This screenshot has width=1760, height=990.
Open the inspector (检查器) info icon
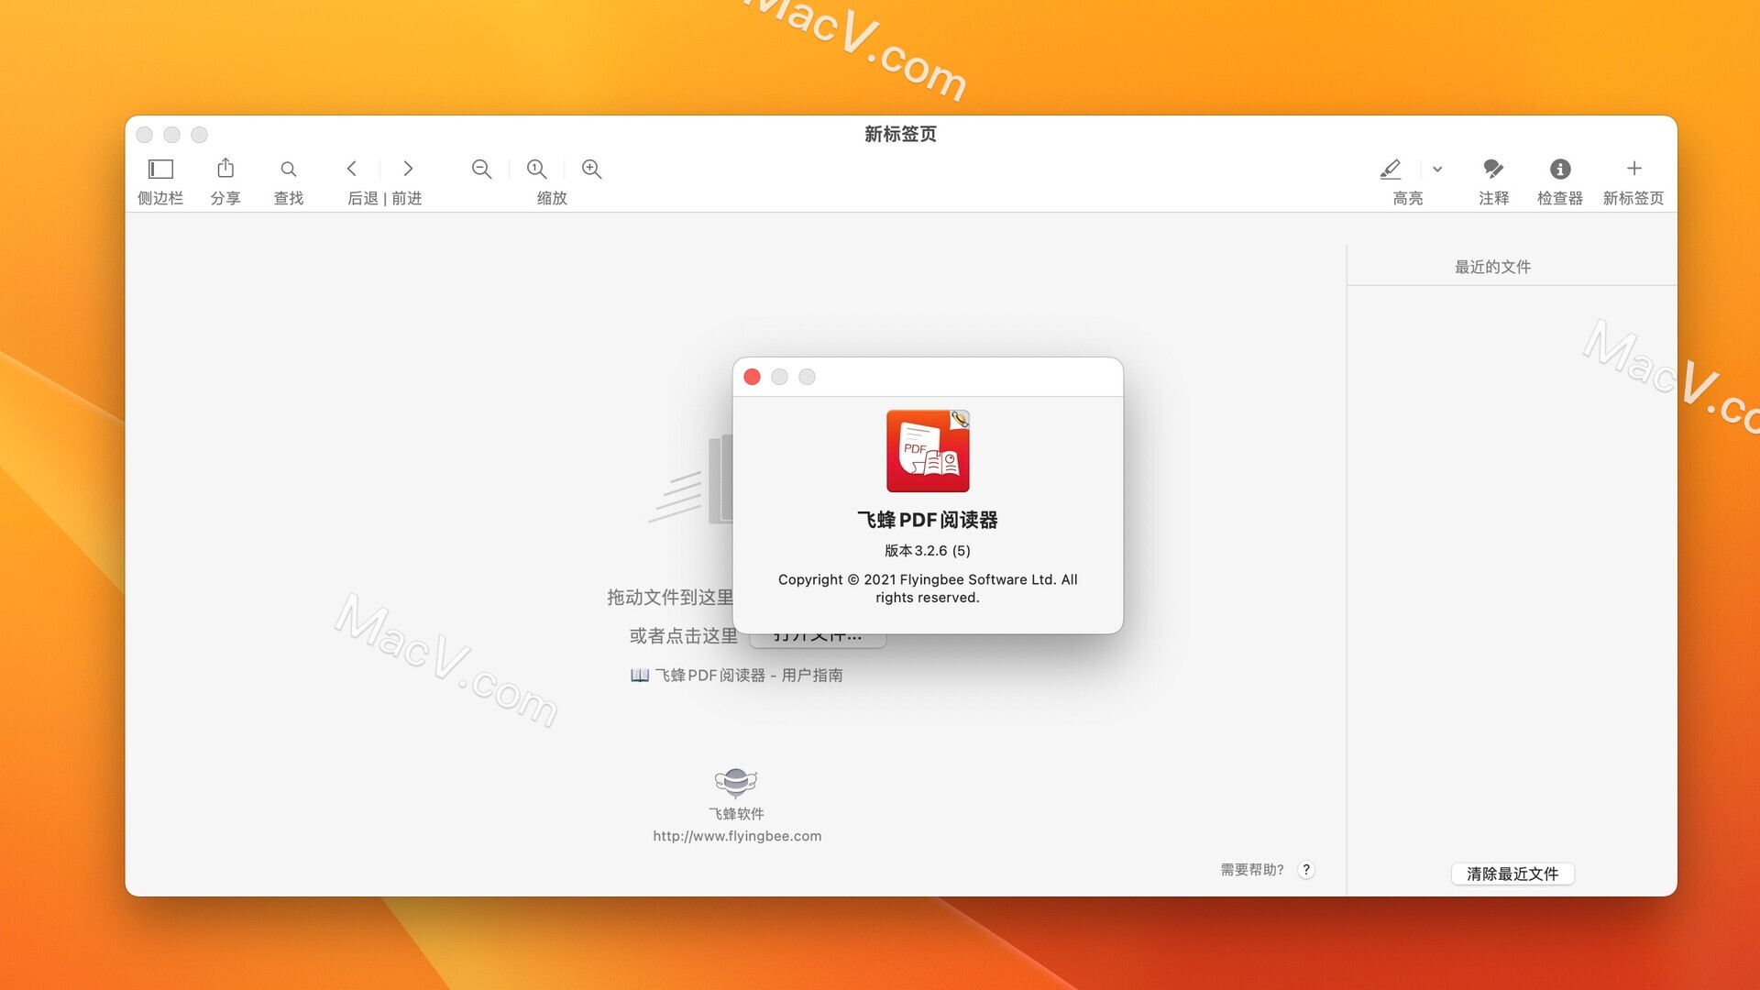point(1560,169)
